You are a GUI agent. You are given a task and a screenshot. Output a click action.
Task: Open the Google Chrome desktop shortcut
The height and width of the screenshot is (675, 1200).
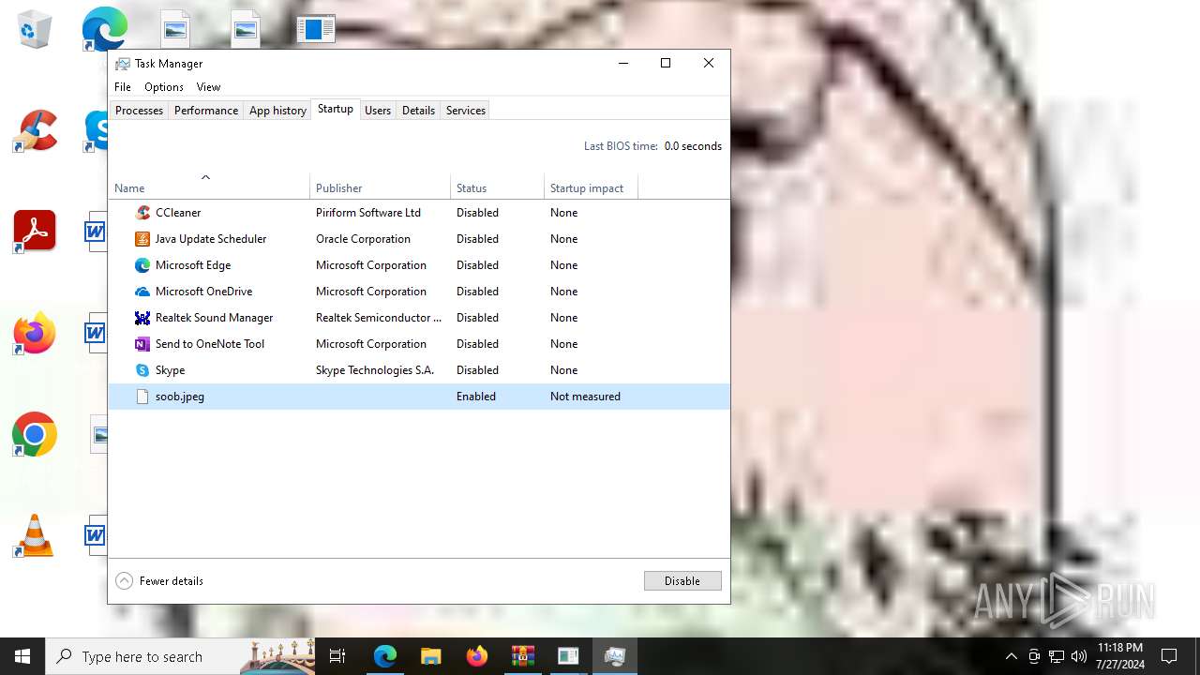pyautogui.click(x=35, y=434)
